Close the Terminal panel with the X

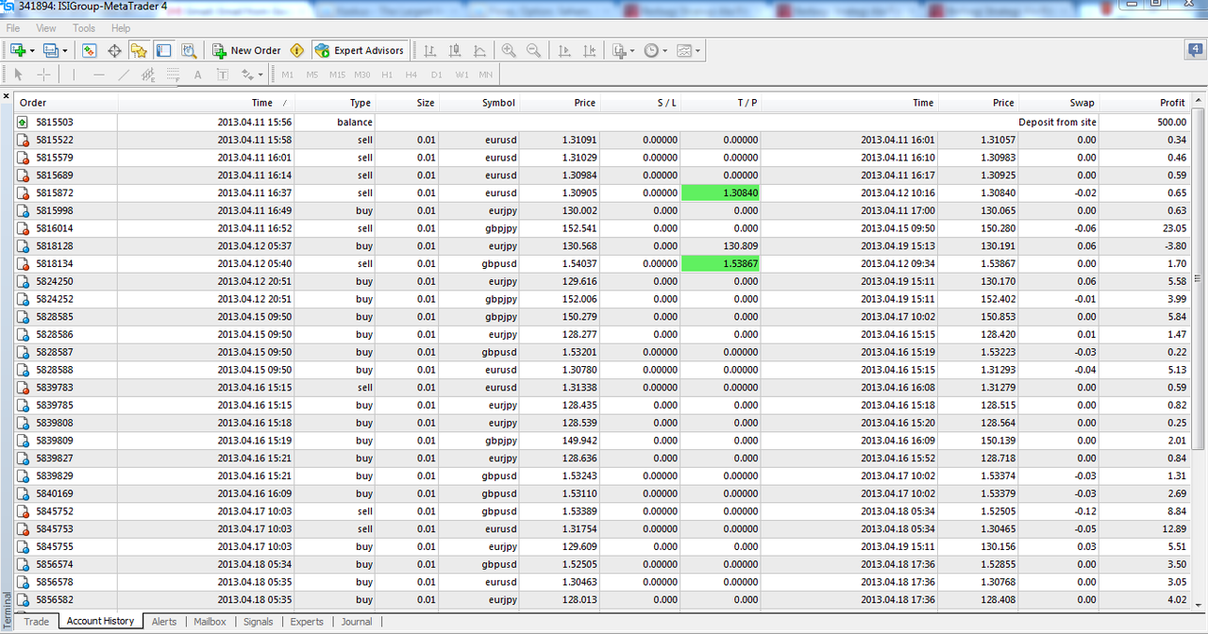(6, 96)
